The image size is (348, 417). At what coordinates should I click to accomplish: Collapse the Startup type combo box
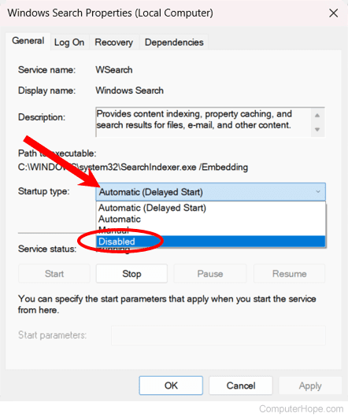[x=210, y=192]
